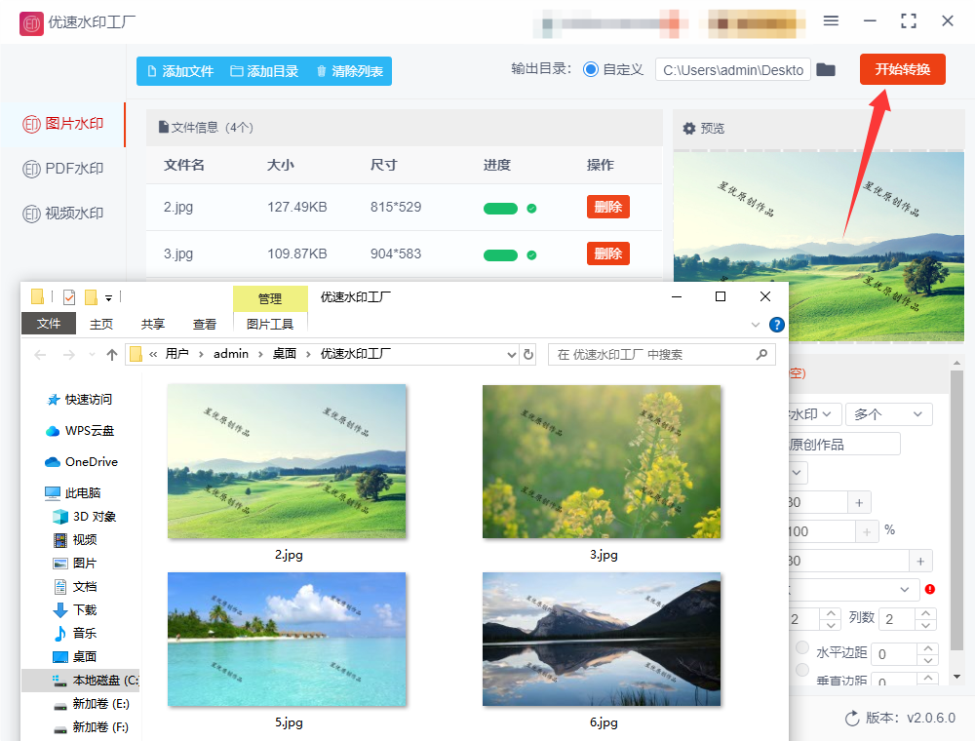Open the 多个 watermark count dropdown
The width and height of the screenshot is (975, 741).
pyautogui.click(x=888, y=414)
